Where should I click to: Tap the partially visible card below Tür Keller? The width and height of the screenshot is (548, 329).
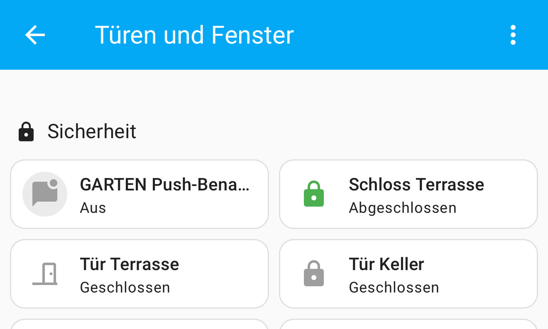pos(409,324)
